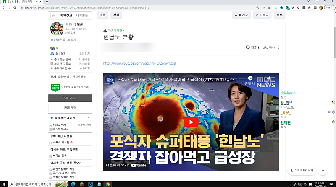Open 부족원 등록 board
The image size is (336, 187).
point(60,156)
